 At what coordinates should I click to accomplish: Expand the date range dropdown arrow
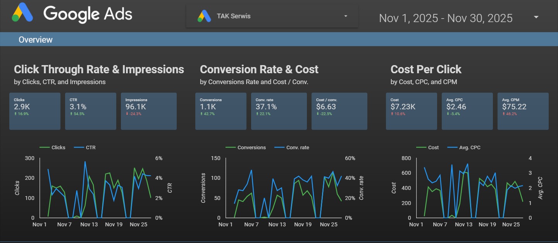[536, 17]
